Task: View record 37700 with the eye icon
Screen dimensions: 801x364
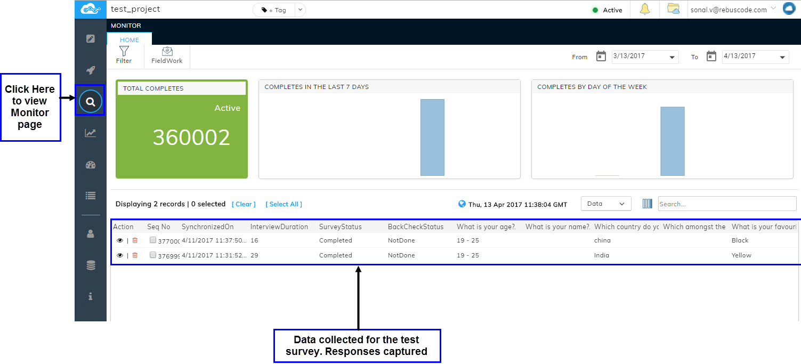Action: point(120,240)
